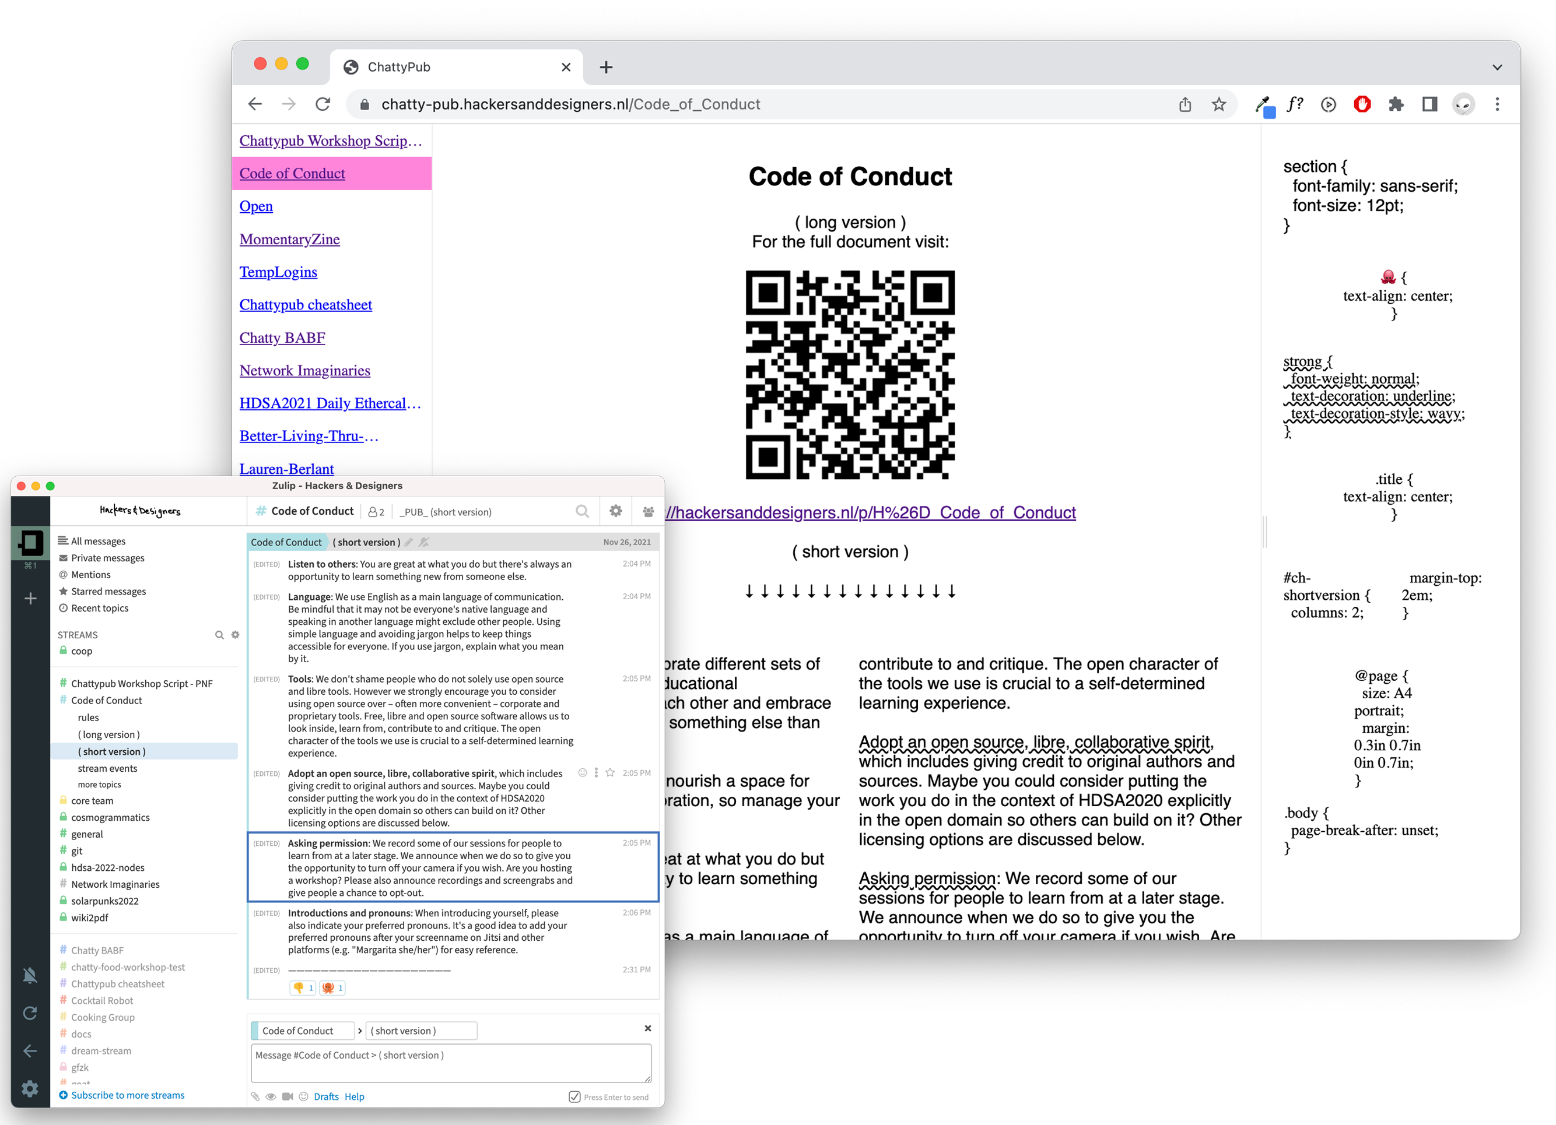This screenshot has width=1556, height=1125.
Task: Click Code of Conduct stream tag in message header
Action: pyautogui.click(x=285, y=542)
